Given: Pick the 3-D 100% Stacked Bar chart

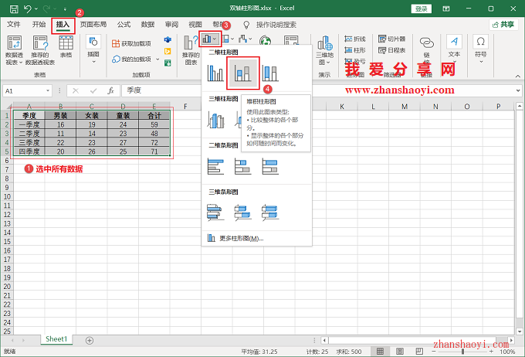Looking at the screenshot, I should (x=270, y=212).
